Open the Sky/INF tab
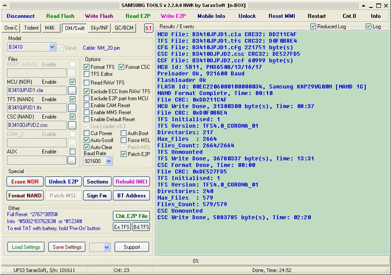The image size is (391, 275). tap(99, 28)
